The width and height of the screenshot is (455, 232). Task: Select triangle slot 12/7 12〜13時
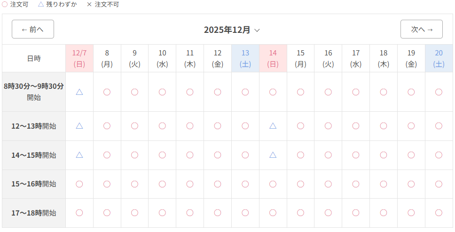[79, 126]
